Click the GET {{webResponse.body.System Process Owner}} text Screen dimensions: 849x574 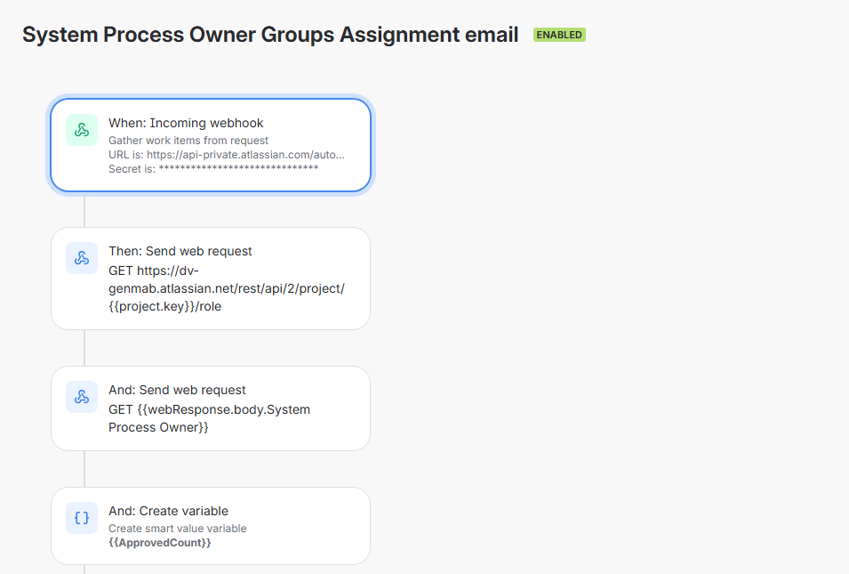click(x=209, y=418)
